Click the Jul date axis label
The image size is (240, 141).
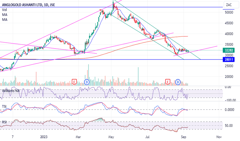pos(147,137)
